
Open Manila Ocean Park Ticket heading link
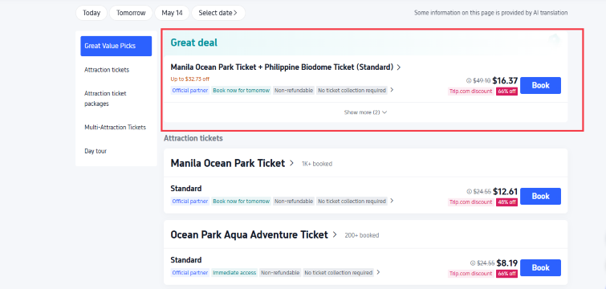point(232,164)
